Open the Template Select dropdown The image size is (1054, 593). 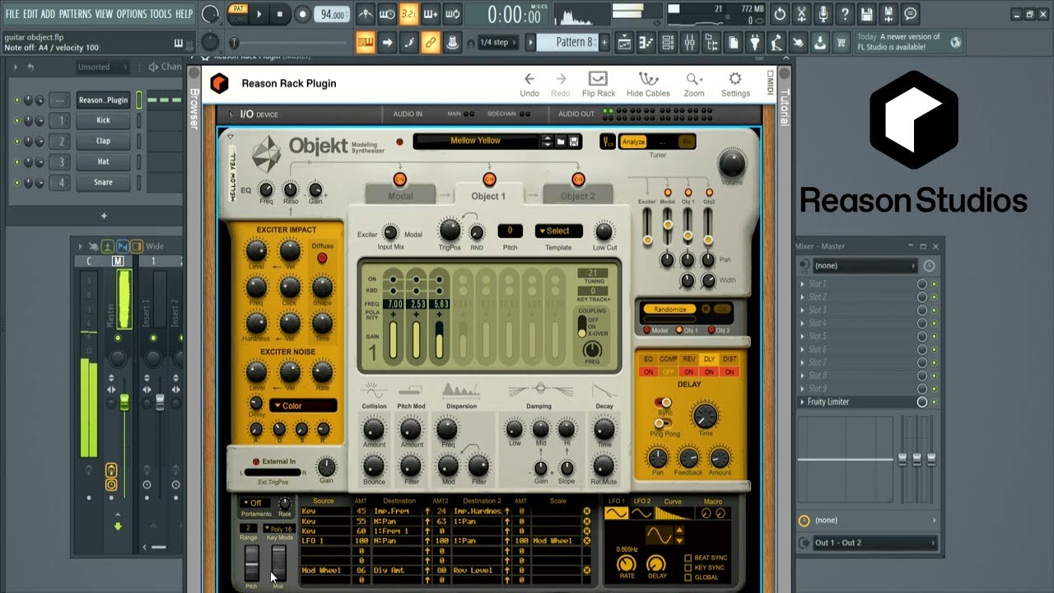558,231
